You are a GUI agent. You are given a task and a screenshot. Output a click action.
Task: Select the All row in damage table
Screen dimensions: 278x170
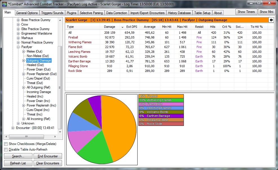pyautogui.click(x=167, y=33)
